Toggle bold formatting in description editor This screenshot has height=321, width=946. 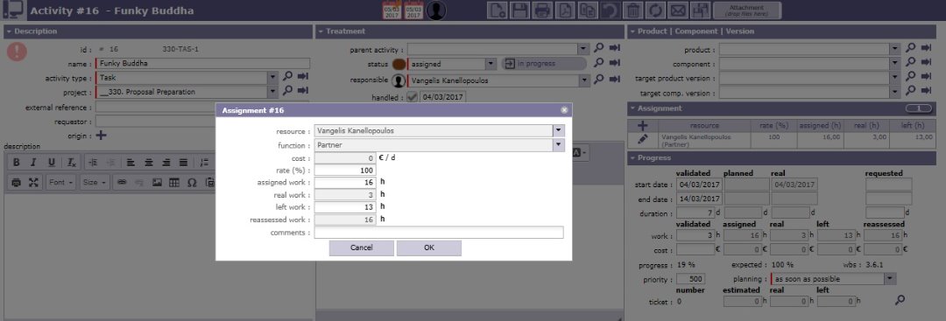tap(17, 163)
